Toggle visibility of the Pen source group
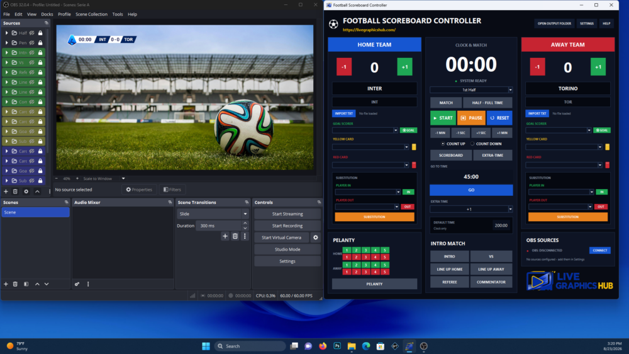Screen dimensions: 629x354 tap(32, 43)
